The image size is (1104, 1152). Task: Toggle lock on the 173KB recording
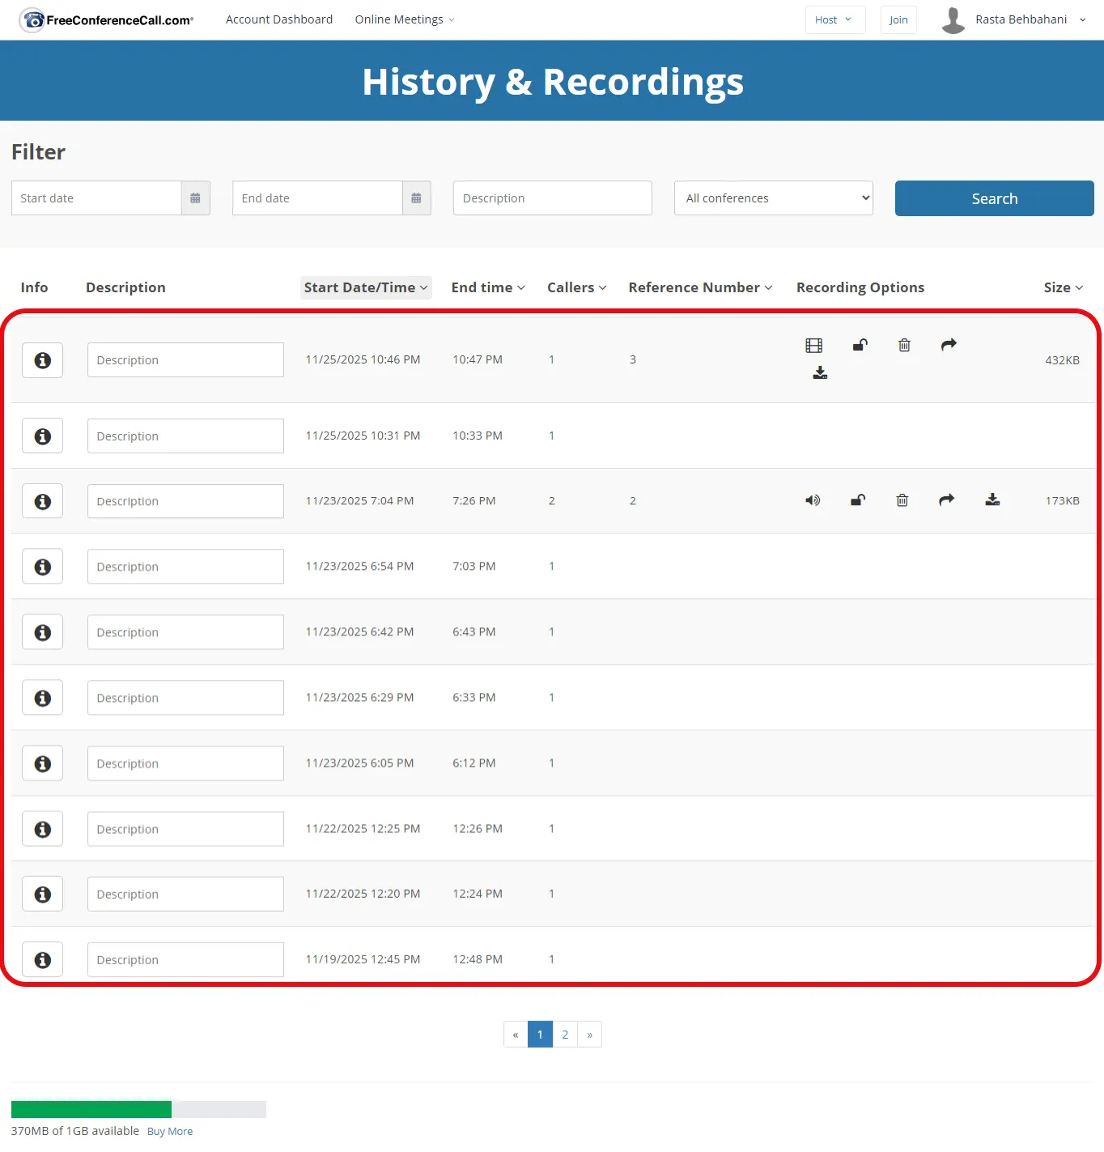click(858, 500)
